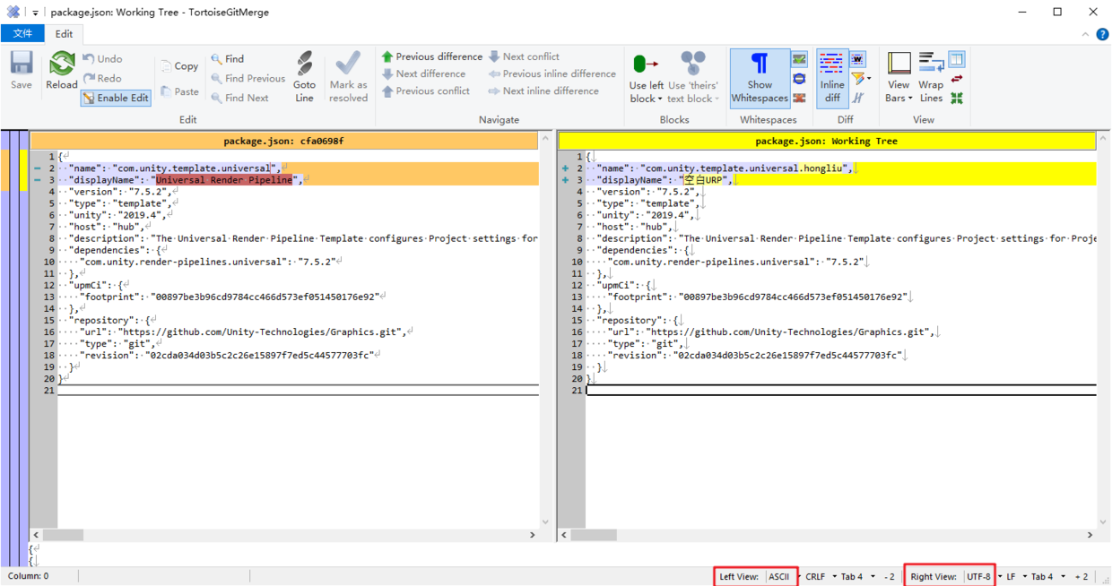
Task: Click "Universal Render Pipeline" in left pane
Action: [x=224, y=180]
